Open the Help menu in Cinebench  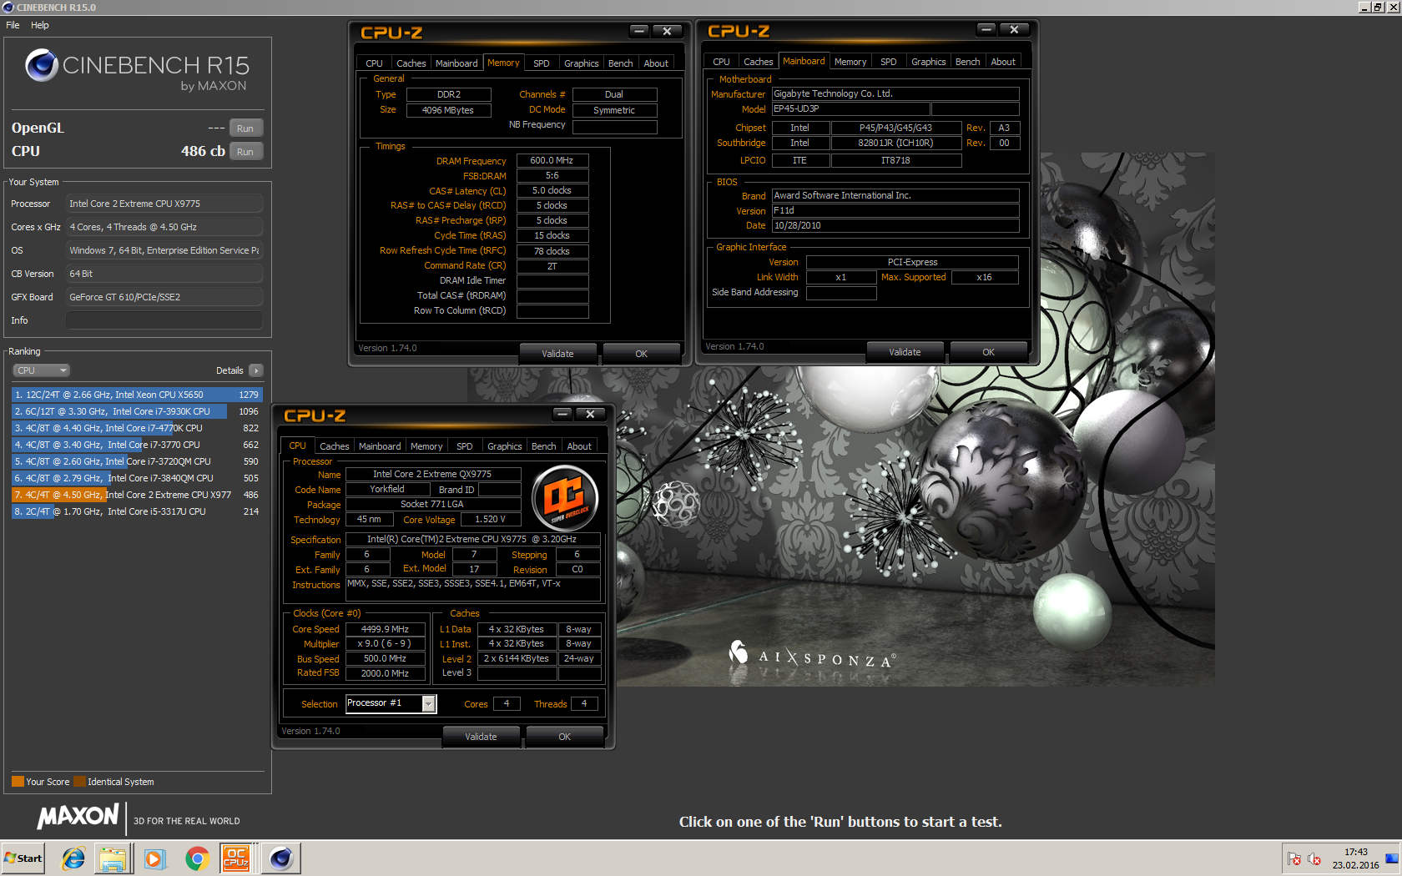click(x=40, y=25)
